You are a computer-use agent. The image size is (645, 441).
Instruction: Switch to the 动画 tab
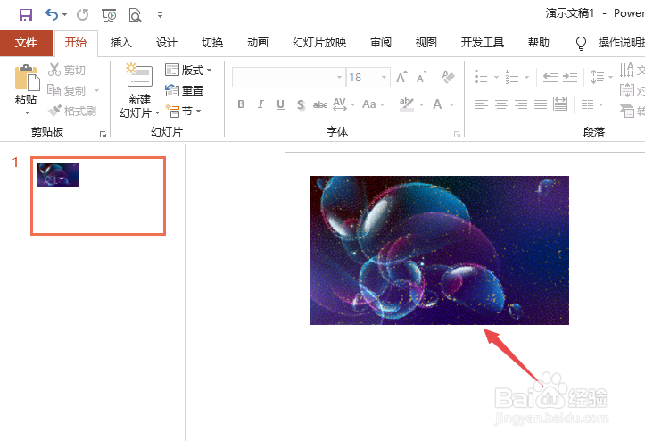(258, 43)
